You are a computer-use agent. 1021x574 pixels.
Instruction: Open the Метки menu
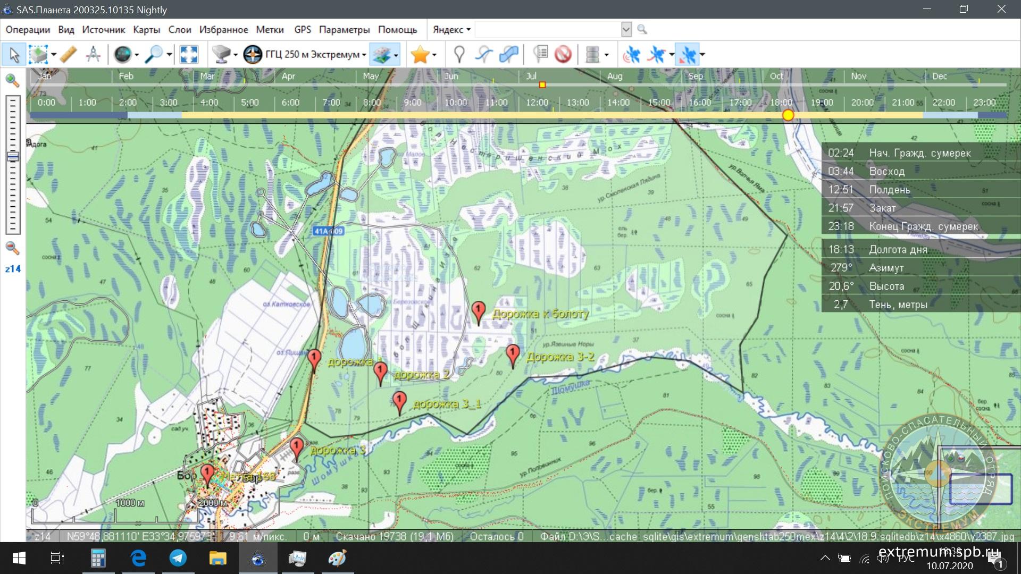coord(270,30)
